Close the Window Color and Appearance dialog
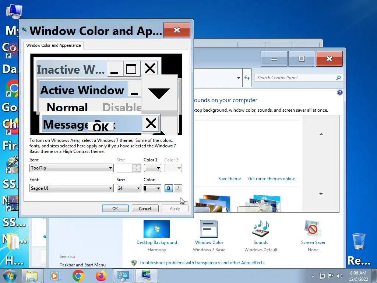This screenshot has height=283, width=377. point(177,30)
